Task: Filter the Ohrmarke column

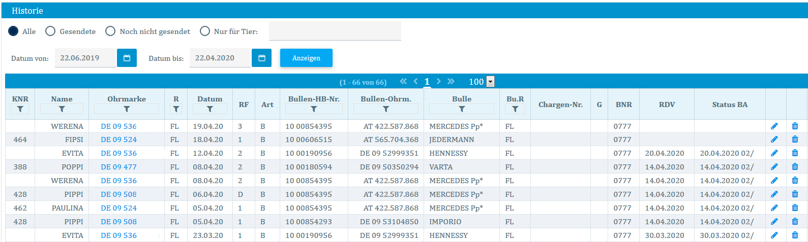Action: coord(127,109)
